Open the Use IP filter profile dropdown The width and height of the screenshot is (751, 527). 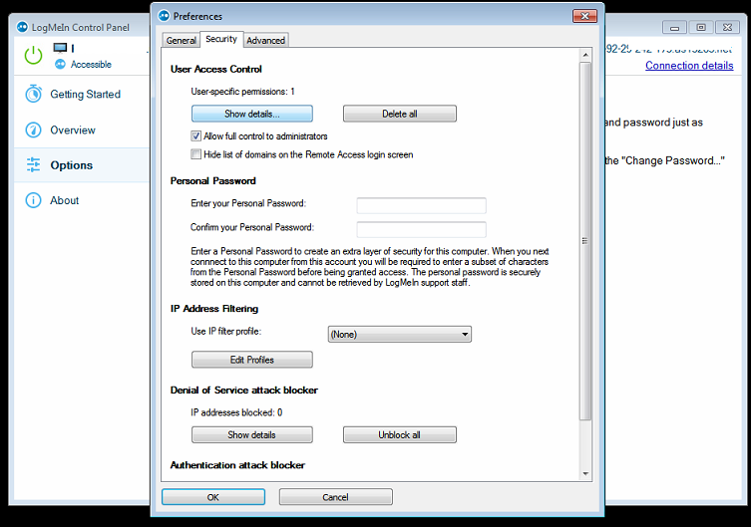click(x=400, y=335)
